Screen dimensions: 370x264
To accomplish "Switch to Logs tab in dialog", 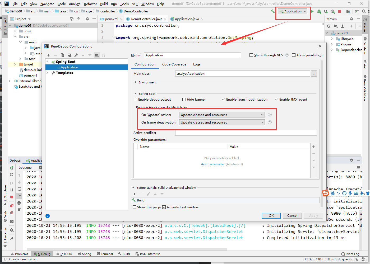I will click(197, 64).
